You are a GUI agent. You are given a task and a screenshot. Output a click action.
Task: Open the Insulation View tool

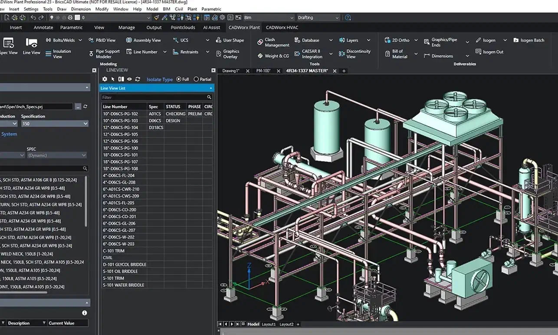coord(58,54)
